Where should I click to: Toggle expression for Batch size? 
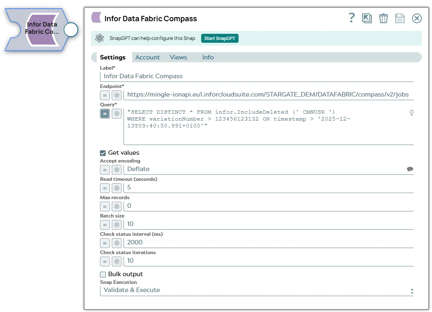click(105, 225)
